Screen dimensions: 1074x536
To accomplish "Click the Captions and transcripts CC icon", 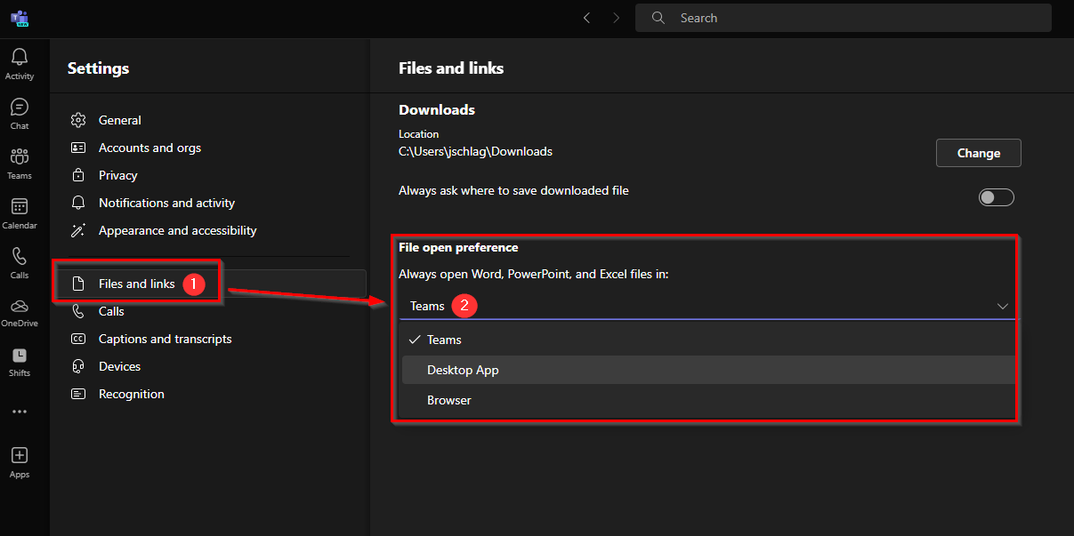I will click(x=78, y=339).
